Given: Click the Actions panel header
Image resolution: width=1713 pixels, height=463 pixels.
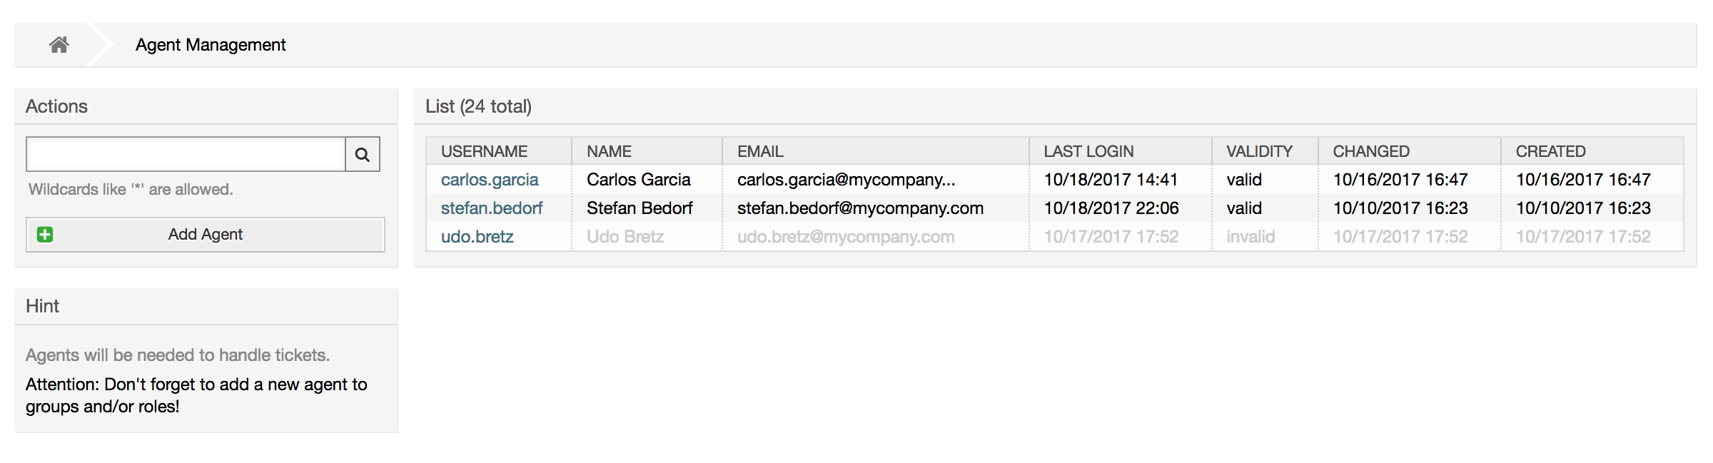Looking at the screenshot, I should click(57, 106).
